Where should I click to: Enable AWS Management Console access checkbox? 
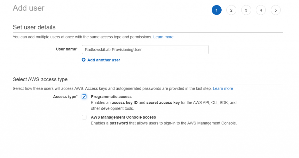84,117
